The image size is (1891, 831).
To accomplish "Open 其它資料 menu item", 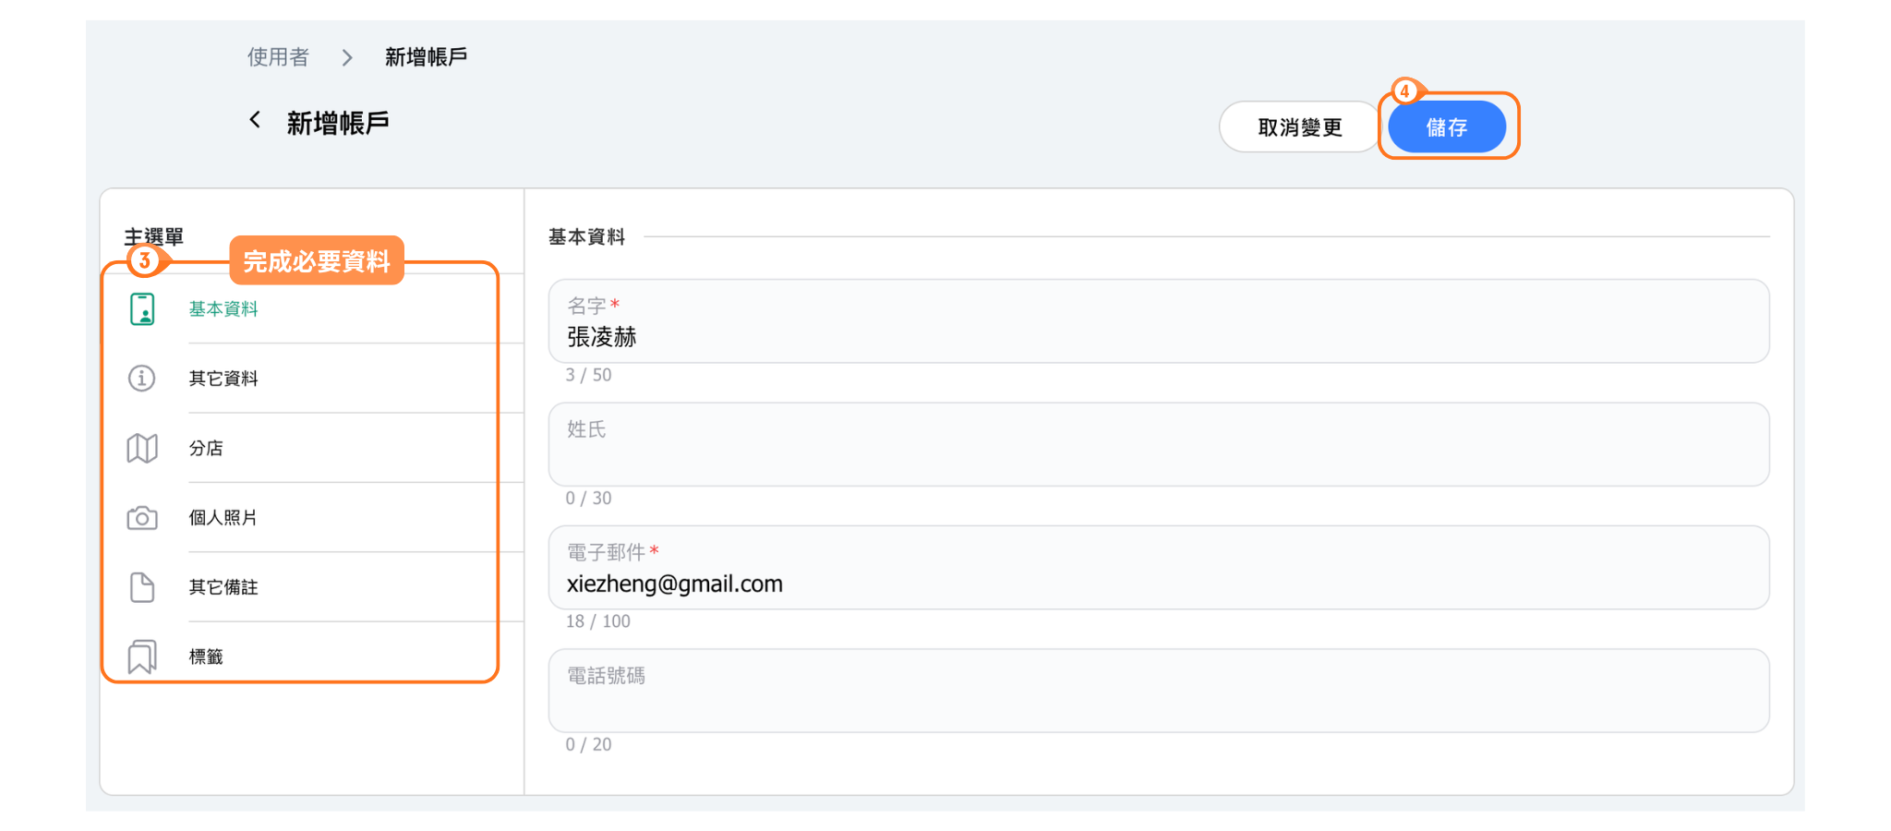I will [223, 379].
